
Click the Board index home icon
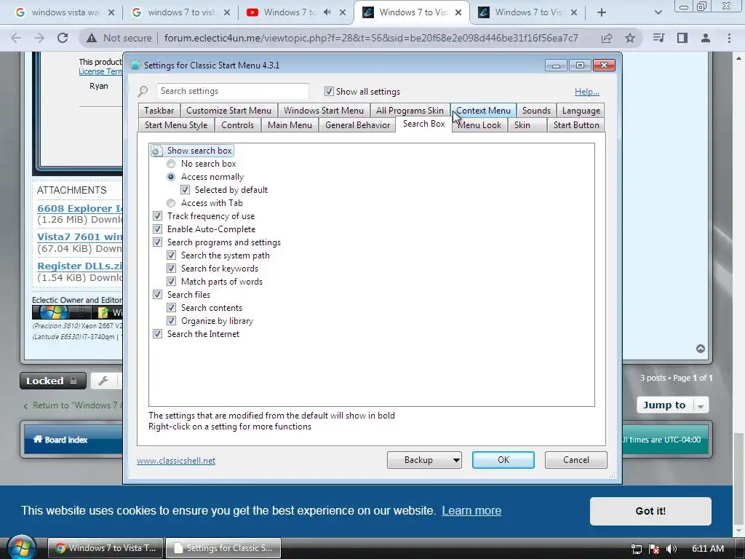point(38,439)
